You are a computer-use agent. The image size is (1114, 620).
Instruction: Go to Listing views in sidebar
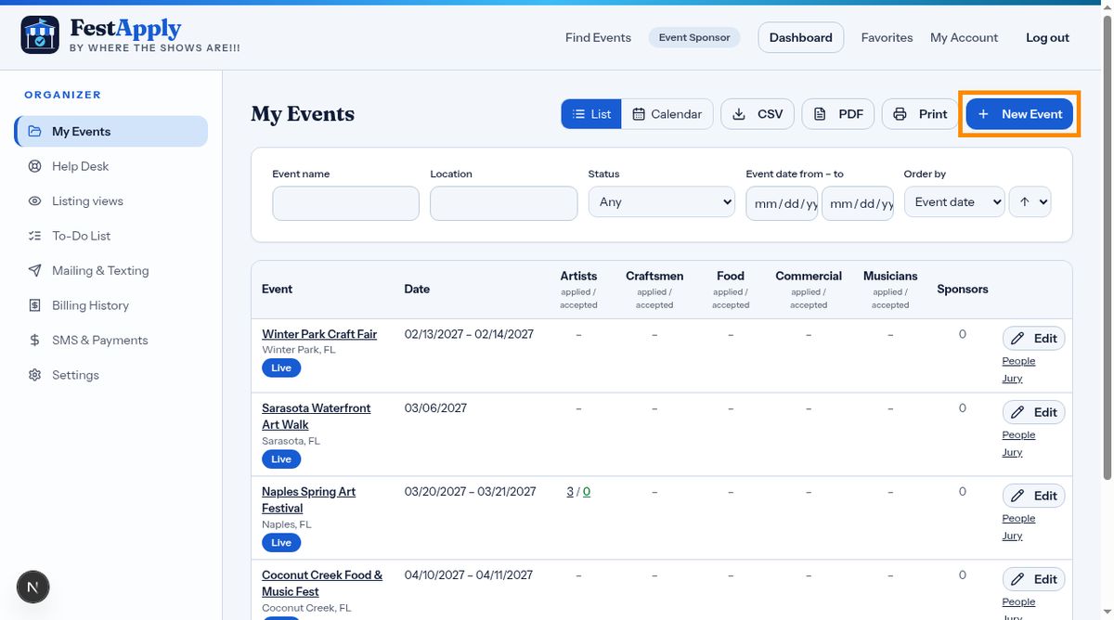111,201
